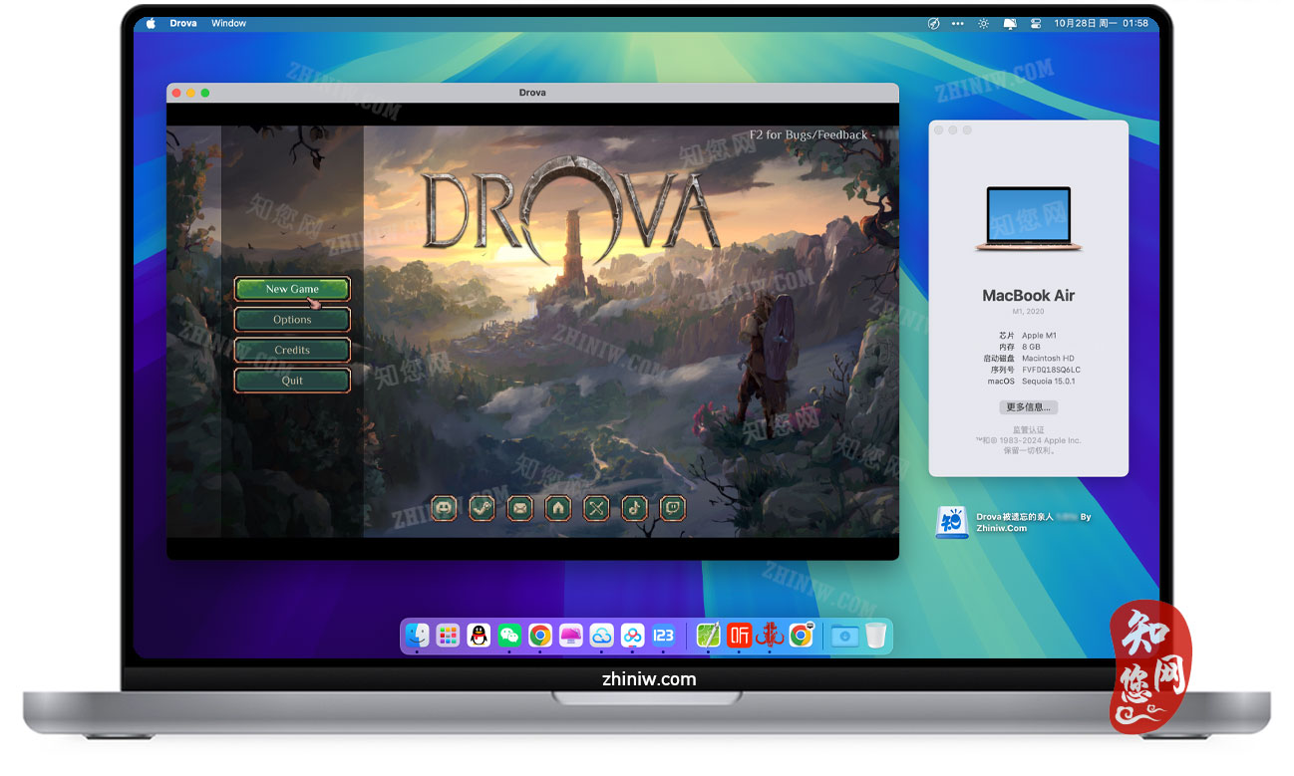Click the Drova window title bar text
The image size is (1294, 776).
532,93
